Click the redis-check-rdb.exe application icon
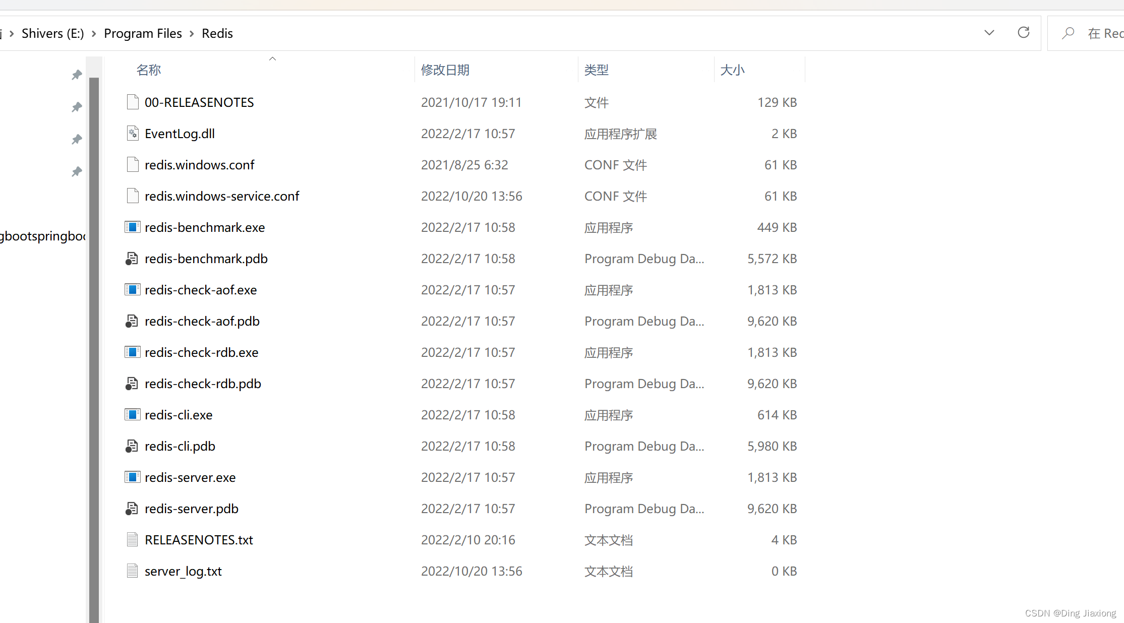The height and width of the screenshot is (623, 1124). 133,352
